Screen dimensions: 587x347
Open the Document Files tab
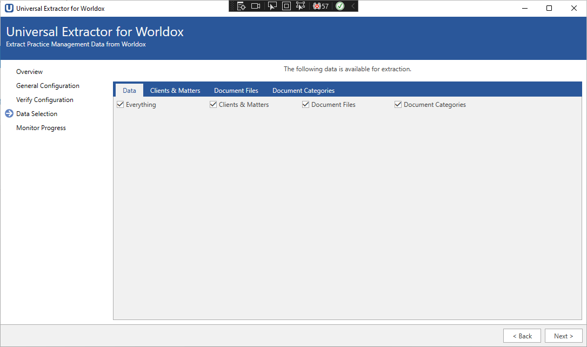point(236,91)
